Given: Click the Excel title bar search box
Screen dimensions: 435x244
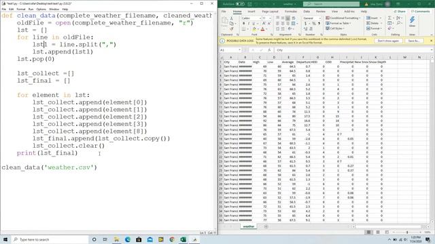Looking at the screenshot, I should 331,4.
